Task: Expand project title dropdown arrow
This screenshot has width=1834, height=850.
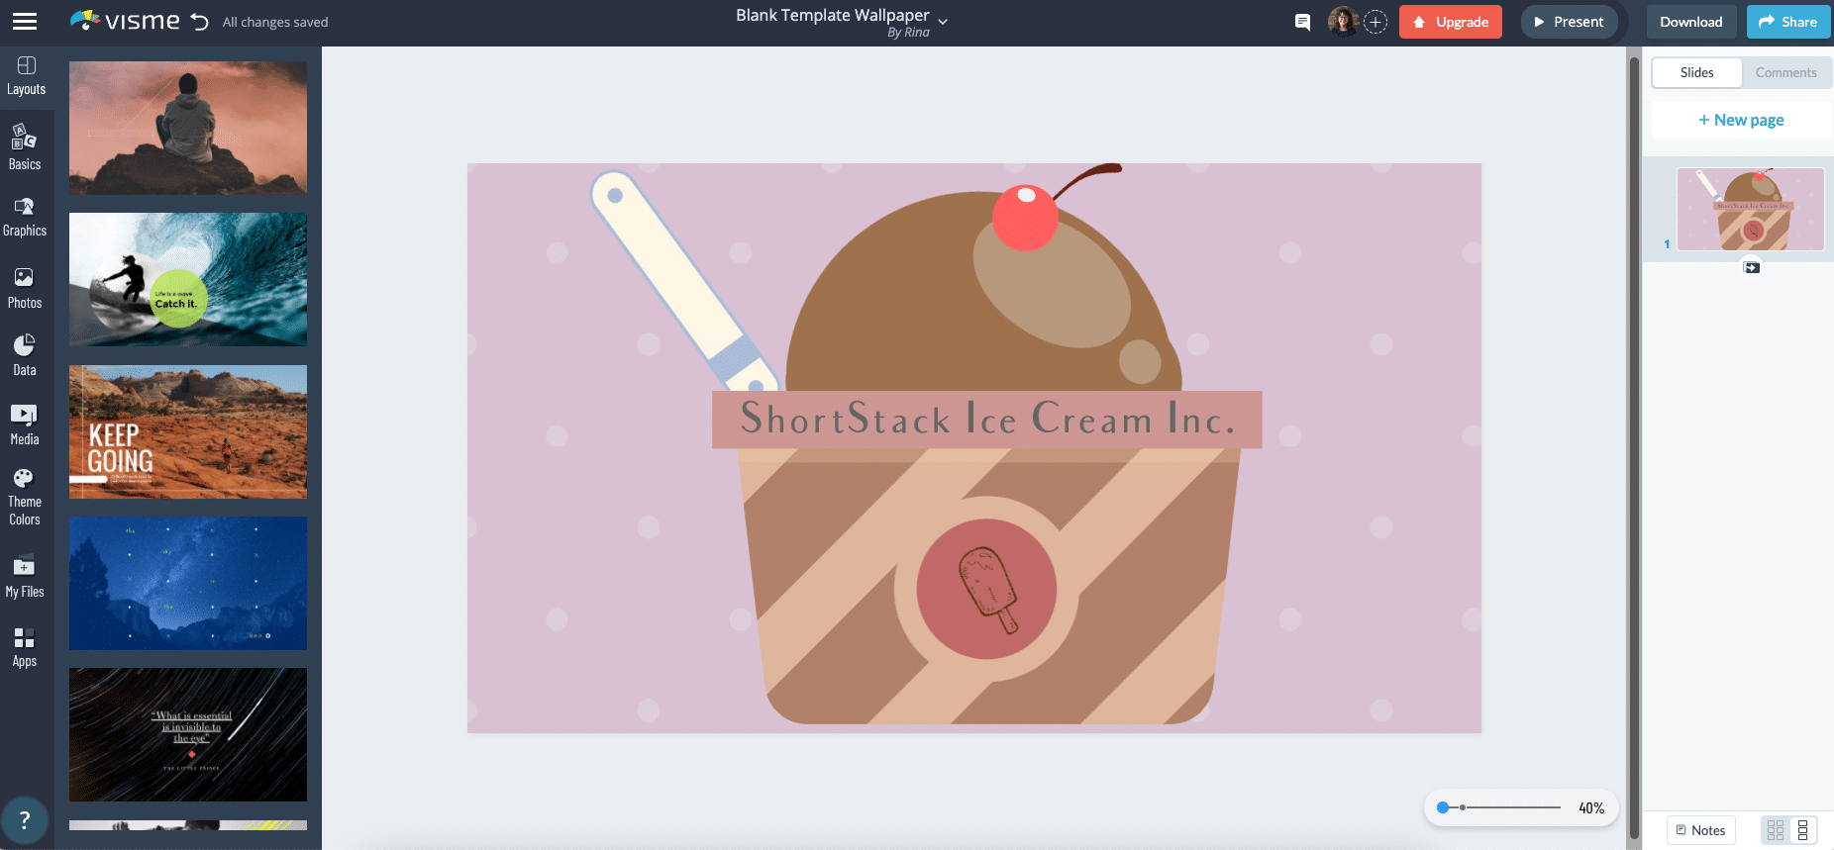Action: point(943,22)
